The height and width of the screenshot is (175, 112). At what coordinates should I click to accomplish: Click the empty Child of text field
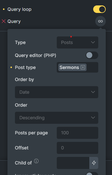pos(73,163)
